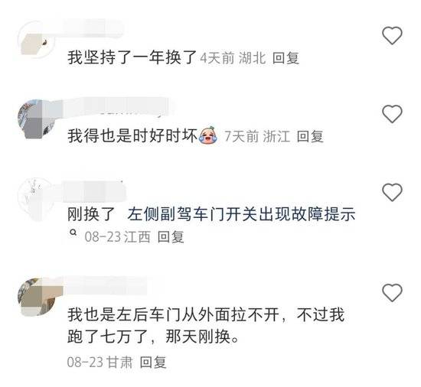Open username above 左后车门 comment
This screenshot has height=387, width=421.
[106, 285]
